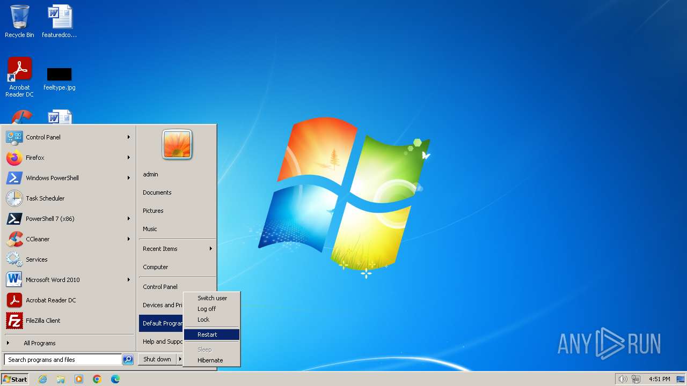Open Pictures from Start menu
Image resolution: width=687 pixels, height=386 pixels.
point(177,211)
